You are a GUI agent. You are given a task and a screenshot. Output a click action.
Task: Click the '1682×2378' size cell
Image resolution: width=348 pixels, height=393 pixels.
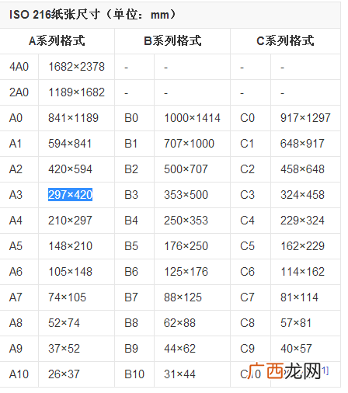pos(77,67)
